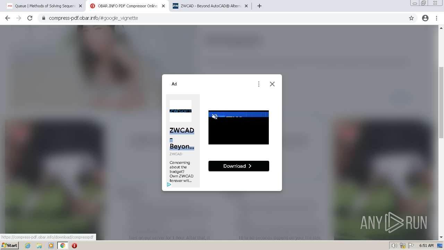Open the Chrome three-dot menu
The width and height of the screenshot is (444, 250).
(437, 18)
